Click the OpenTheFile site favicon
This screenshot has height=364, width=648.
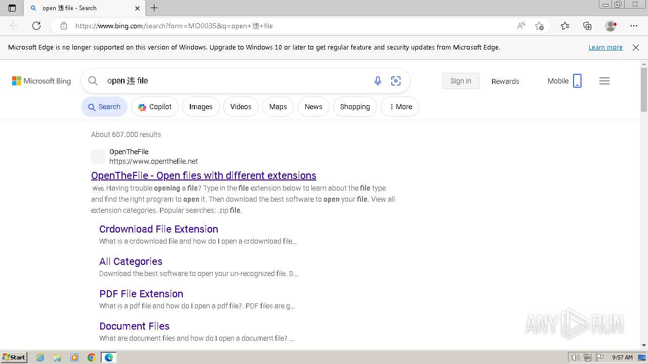pyautogui.click(x=98, y=157)
